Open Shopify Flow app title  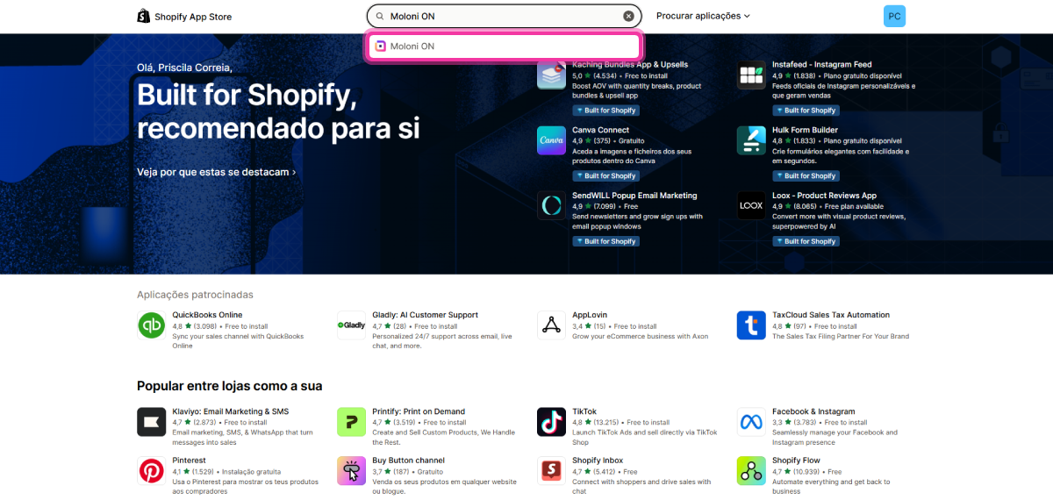[796, 461]
